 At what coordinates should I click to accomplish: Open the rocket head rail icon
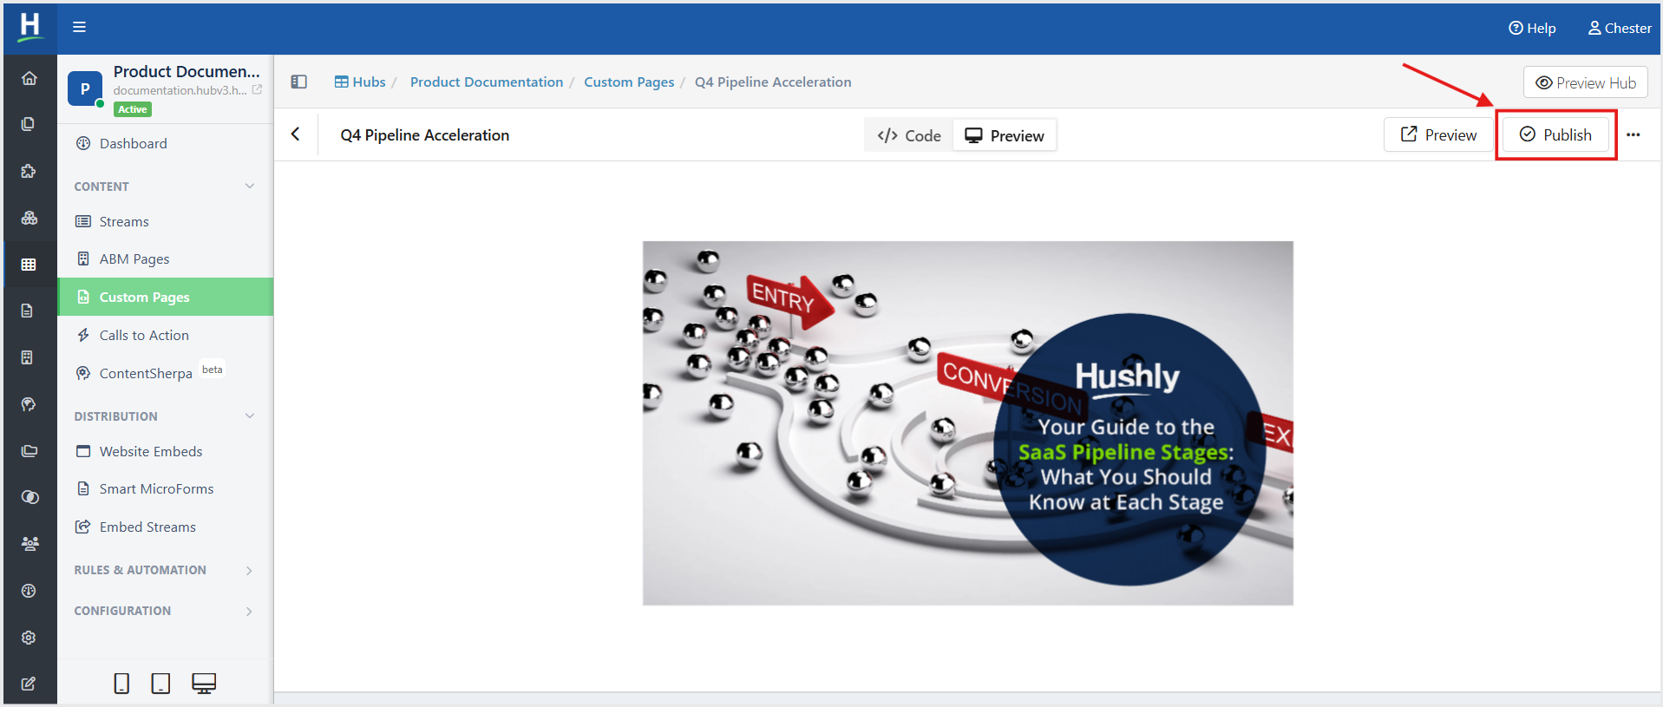click(29, 404)
